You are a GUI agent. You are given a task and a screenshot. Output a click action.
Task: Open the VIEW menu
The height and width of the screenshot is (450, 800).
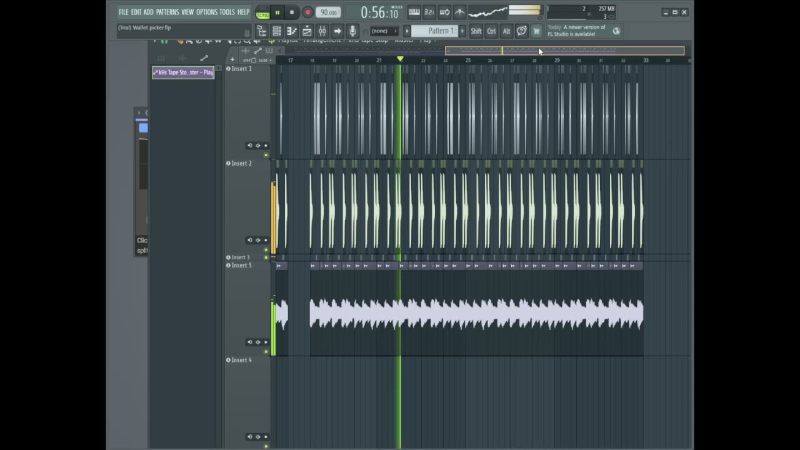(187, 12)
